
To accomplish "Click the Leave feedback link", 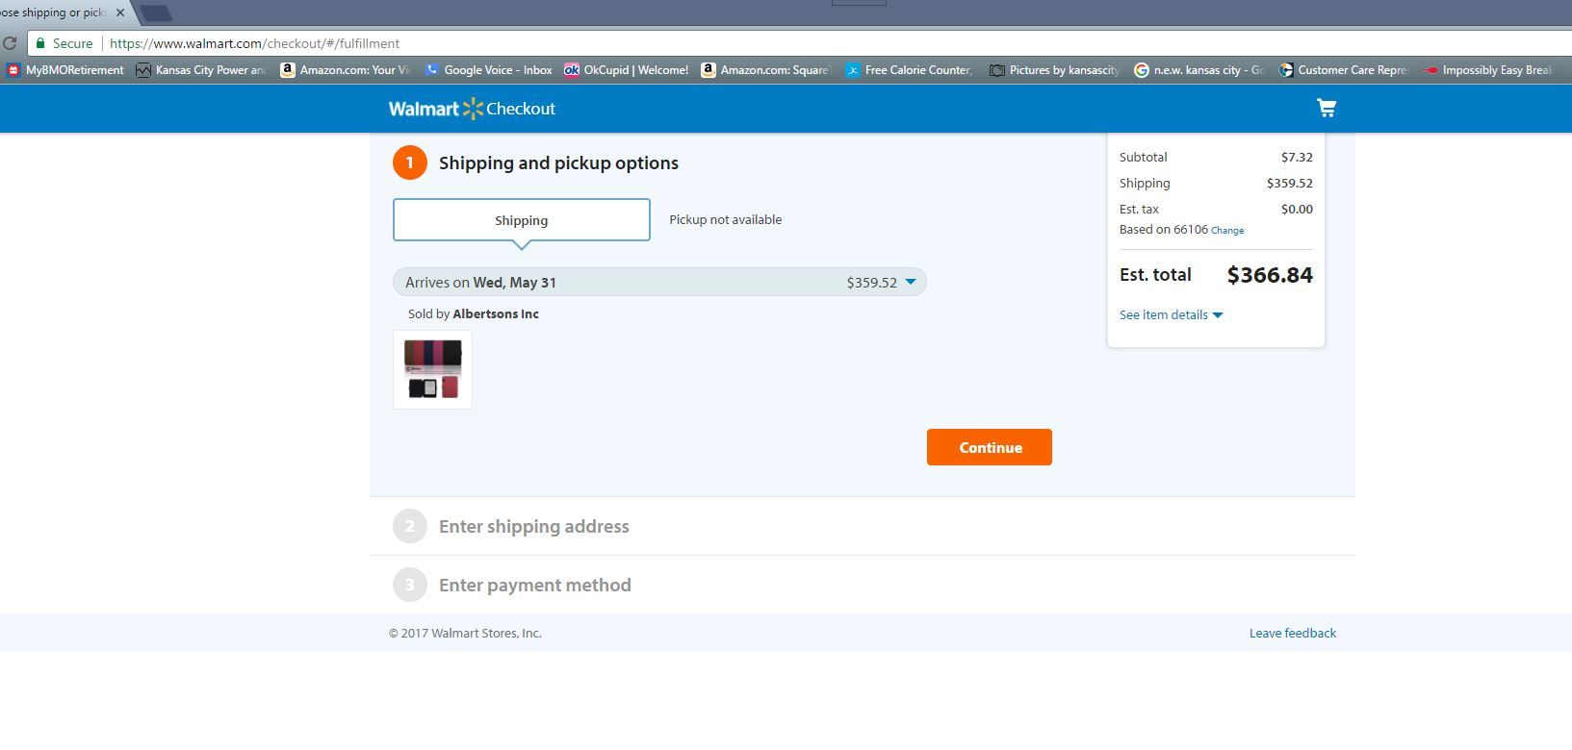I will click(1292, 634).
